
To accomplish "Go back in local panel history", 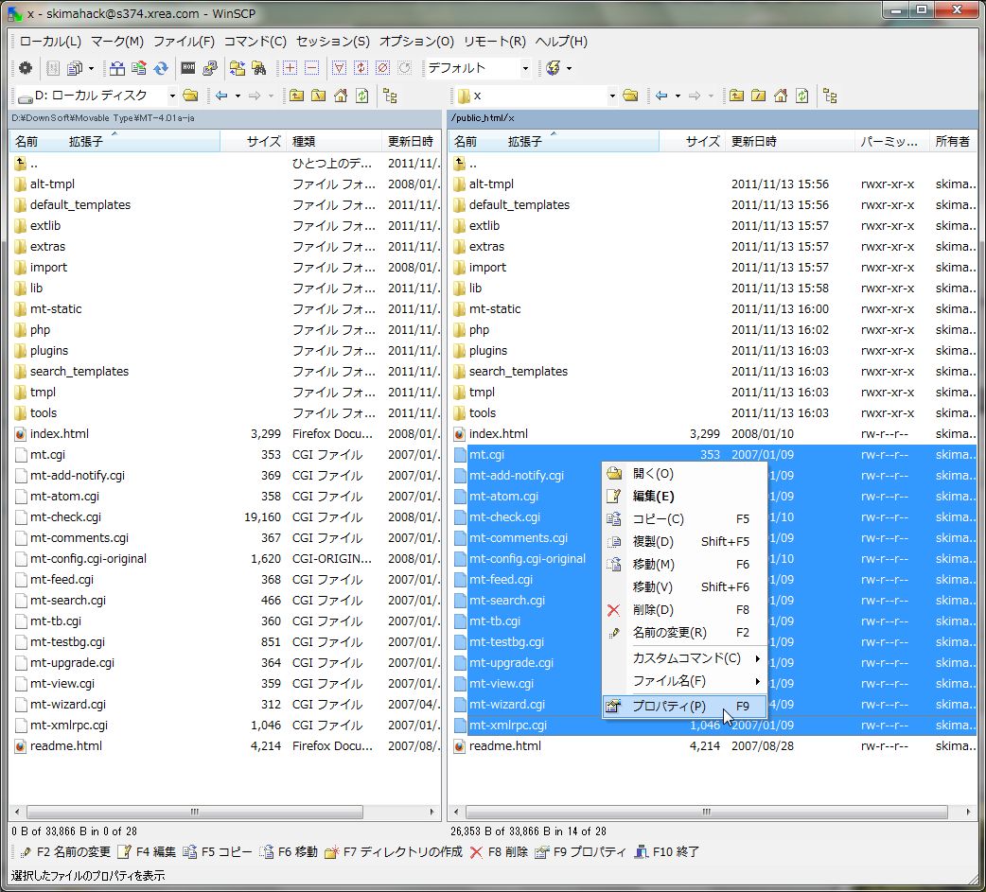I will pyautogui.click(x=221, y=96).
